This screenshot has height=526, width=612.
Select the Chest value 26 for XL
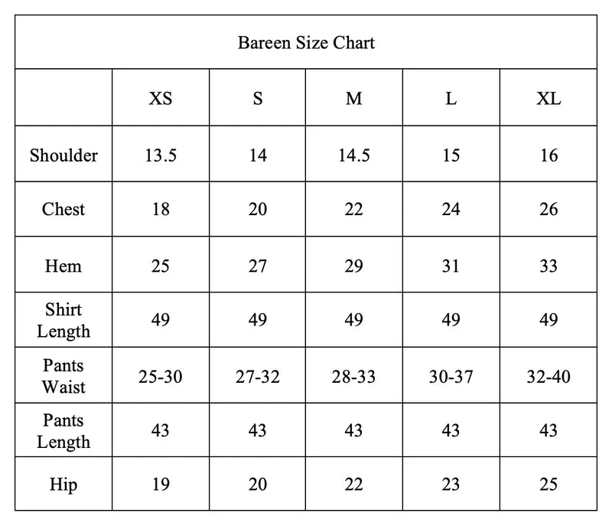549,209
